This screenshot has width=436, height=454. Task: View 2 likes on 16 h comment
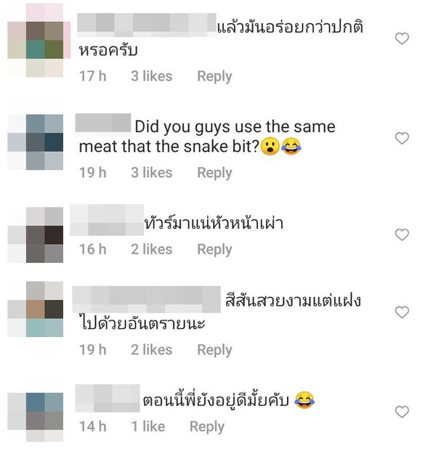coord(152,250)
